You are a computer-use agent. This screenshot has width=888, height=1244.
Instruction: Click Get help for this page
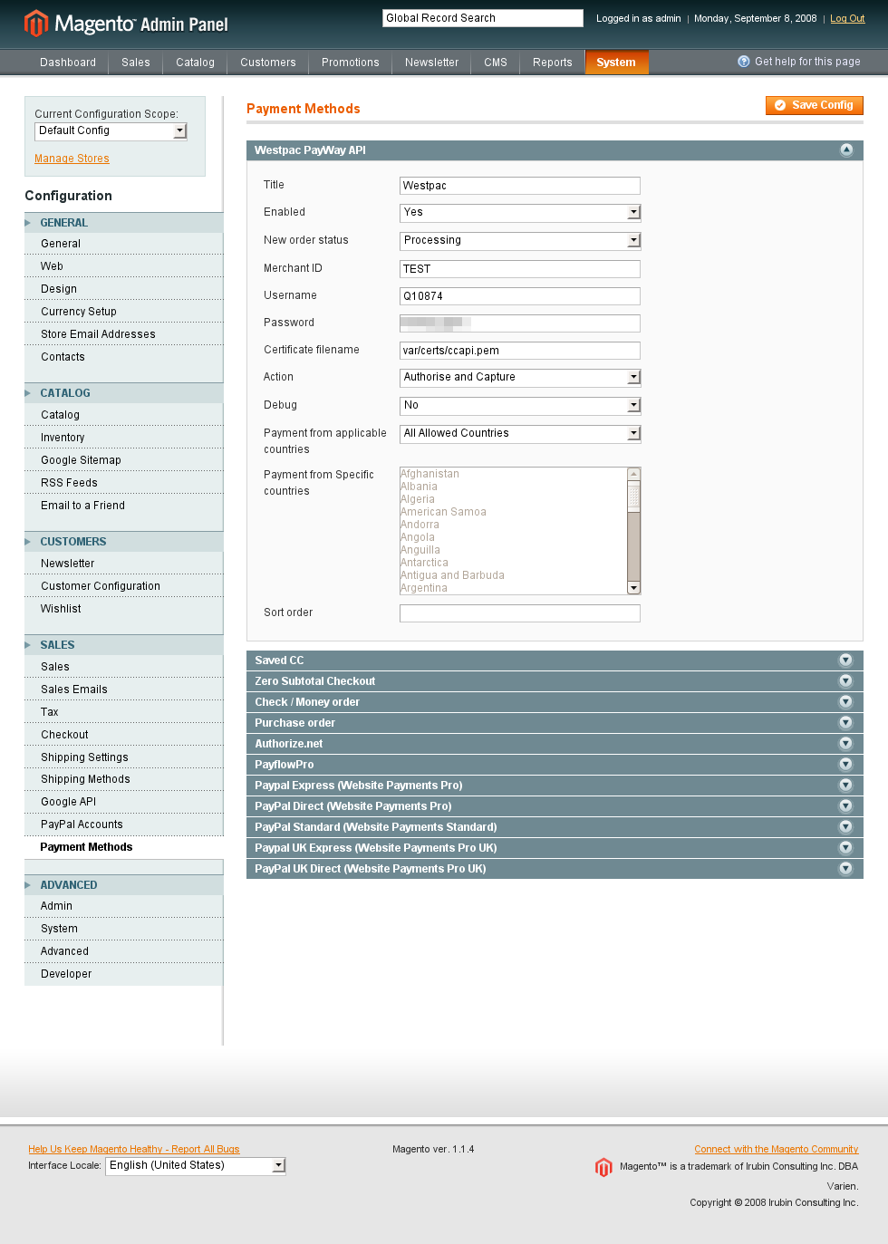(x=807, y=62)
